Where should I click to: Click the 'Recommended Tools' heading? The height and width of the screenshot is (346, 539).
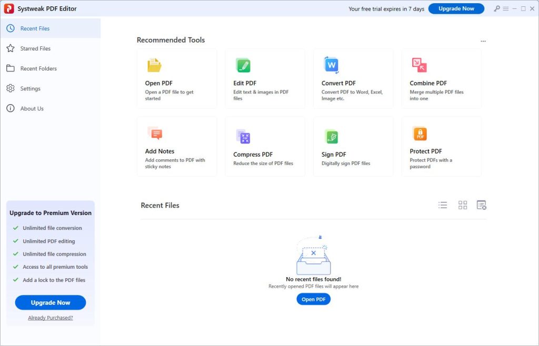[171, 40]
